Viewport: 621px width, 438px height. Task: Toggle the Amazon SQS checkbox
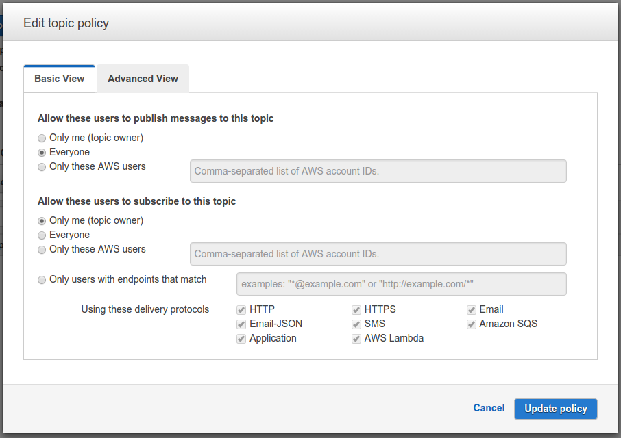pos(472,324)
